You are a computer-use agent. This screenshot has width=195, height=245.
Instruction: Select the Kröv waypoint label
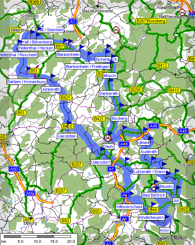tap(165, 230)
